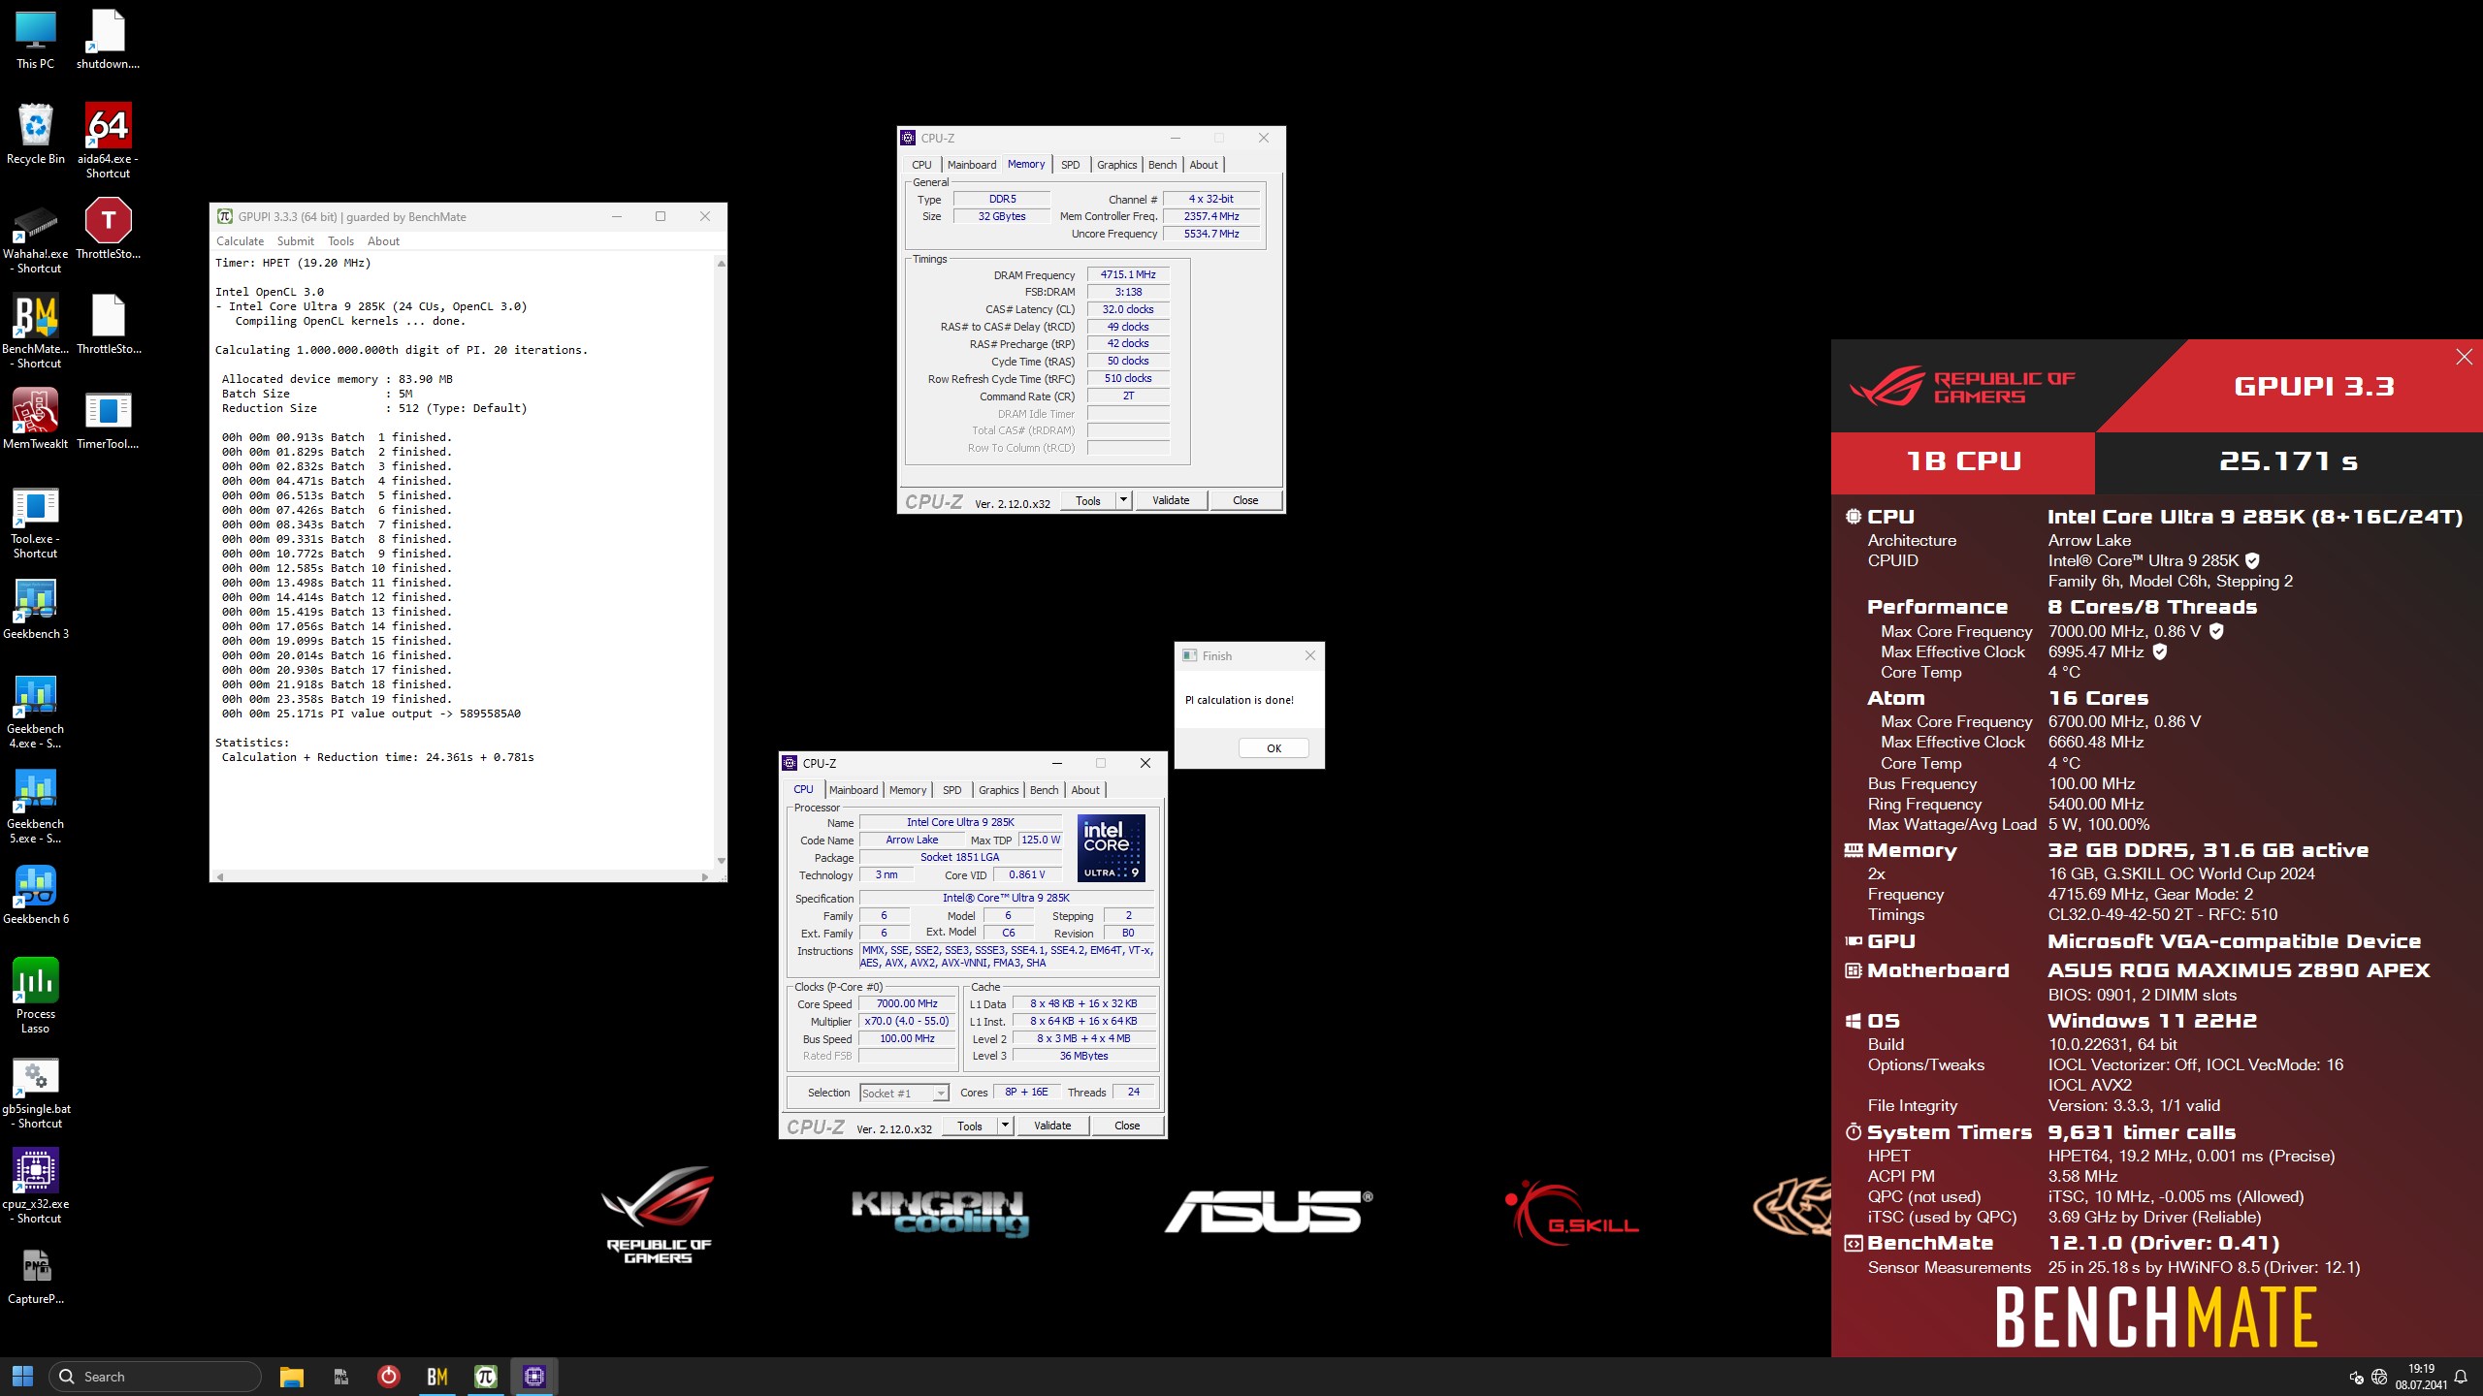Screen dimensions: 2483x1396
Task: Select Graphics tab in lower CPU-Z window
Action: pyautogui.click(x=998, y=790)
